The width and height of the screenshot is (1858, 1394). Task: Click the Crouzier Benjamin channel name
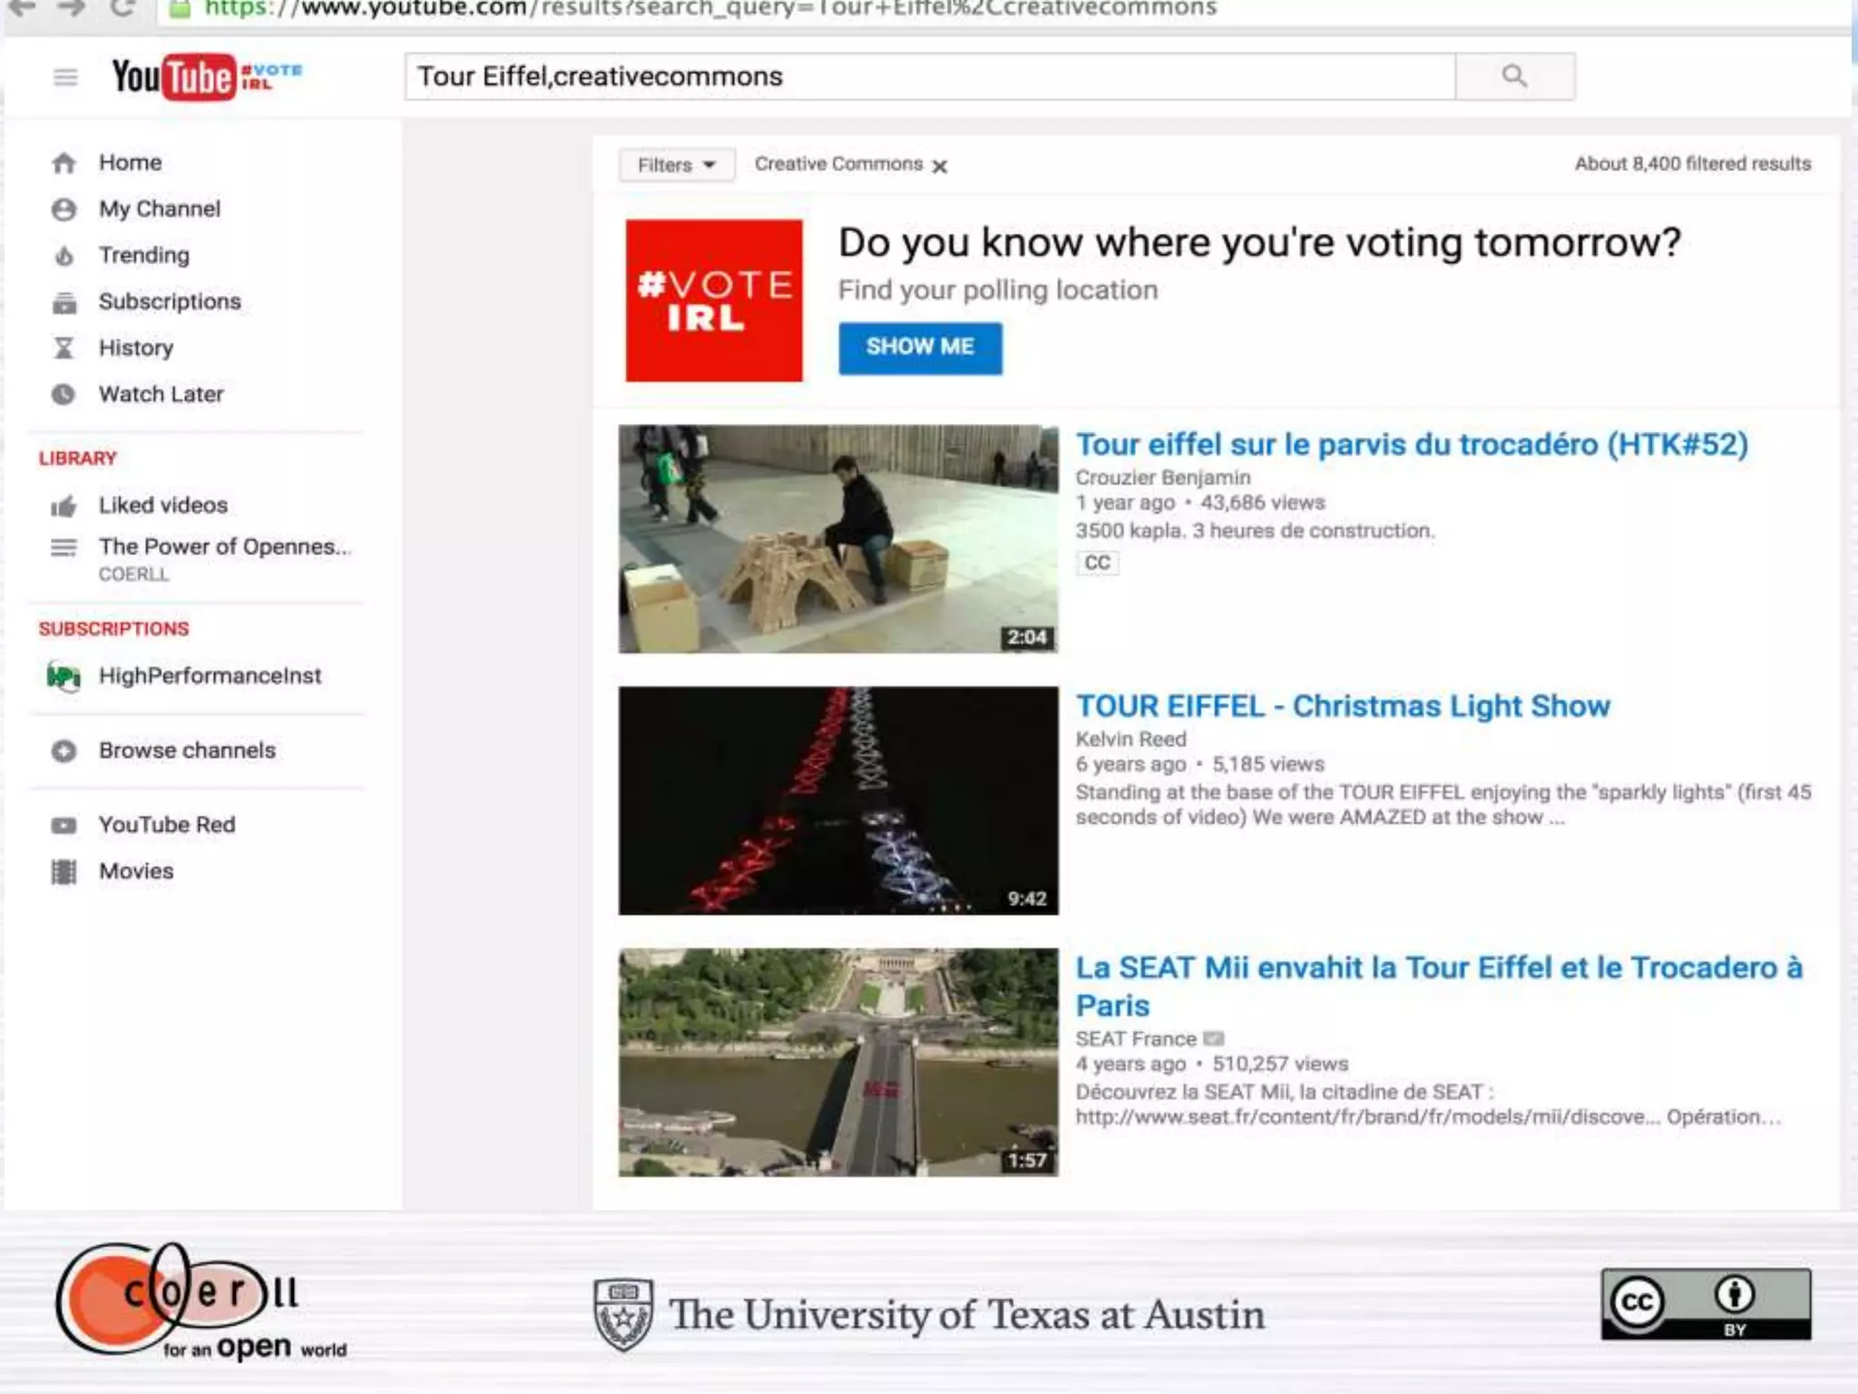click(x=1162, y=477)
